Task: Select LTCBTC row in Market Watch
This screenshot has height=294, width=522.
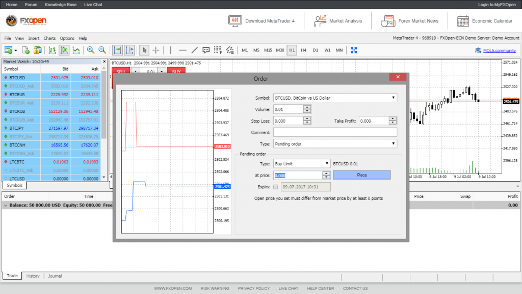Action: click(x=51, y=162)
